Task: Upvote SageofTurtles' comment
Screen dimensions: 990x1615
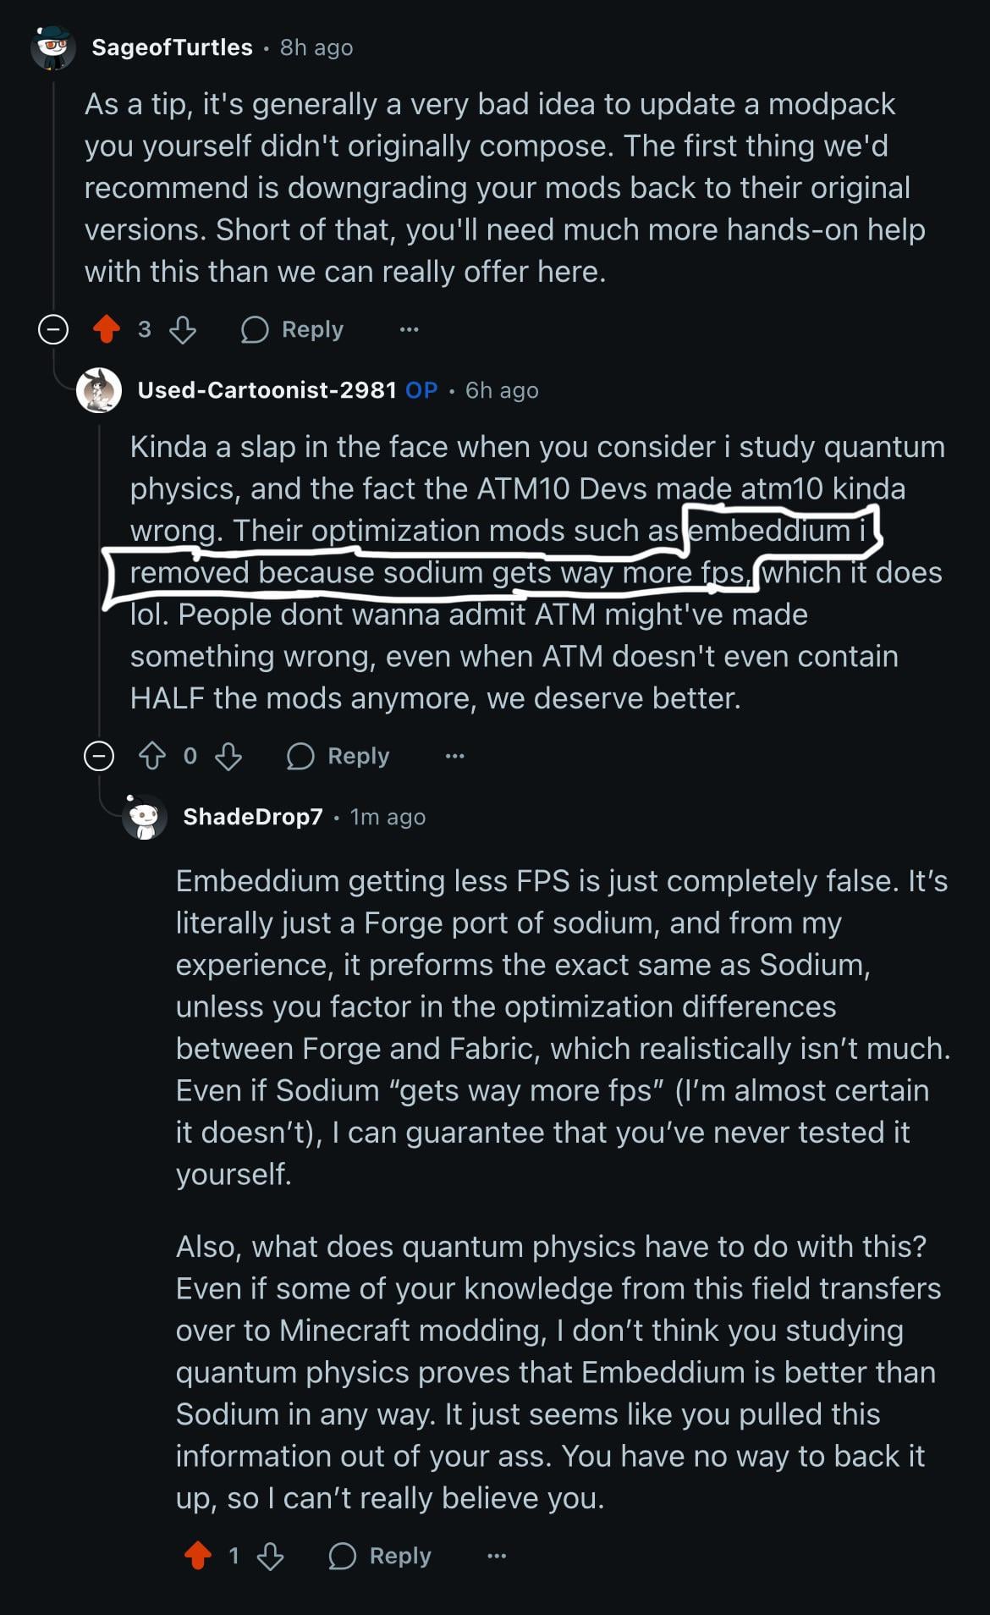Action: (107, 329)
